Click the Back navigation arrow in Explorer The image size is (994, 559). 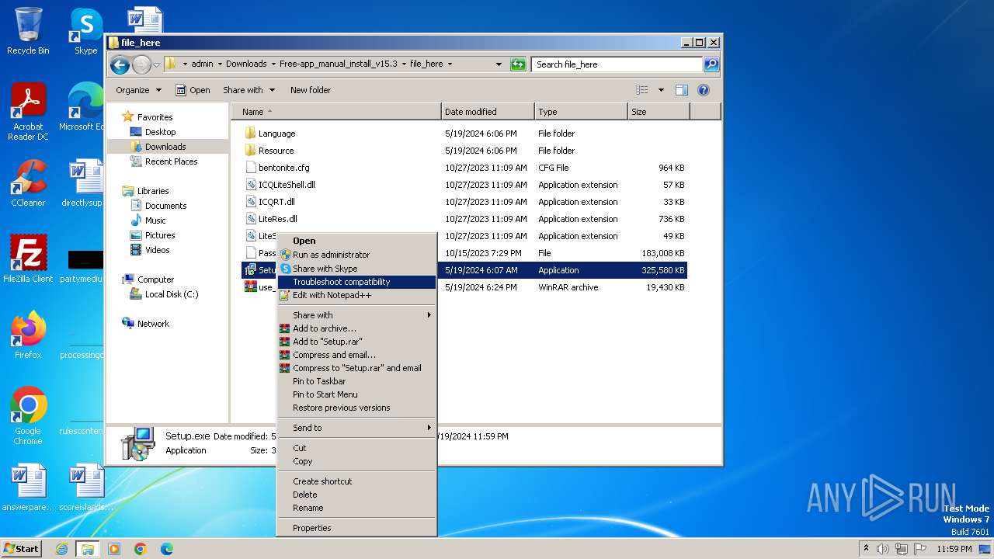(120, 64)
